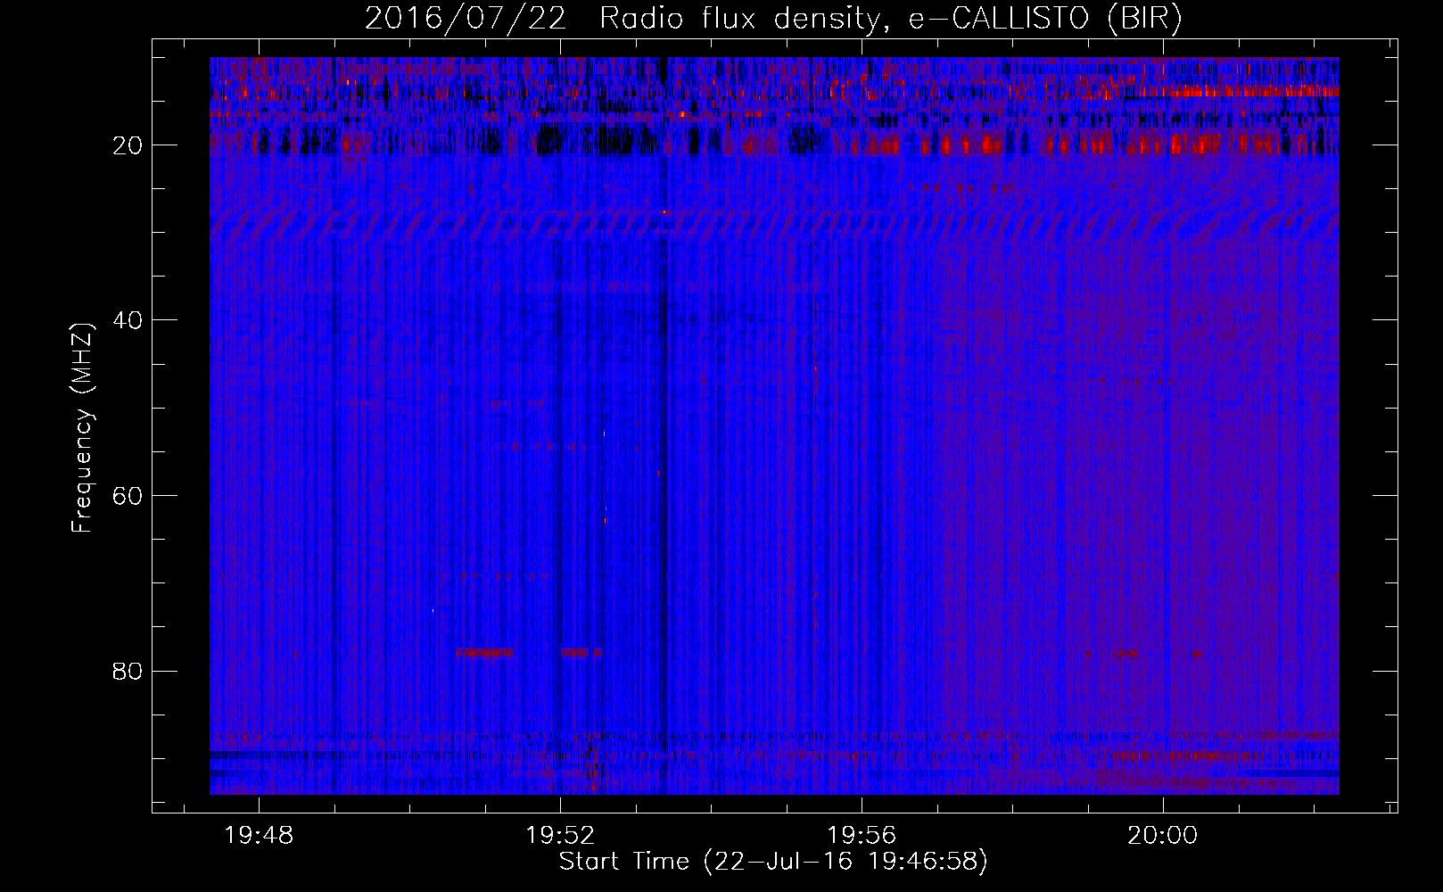
Task: Click the 60 MHz frequency tick label
Action: point(128,496)
